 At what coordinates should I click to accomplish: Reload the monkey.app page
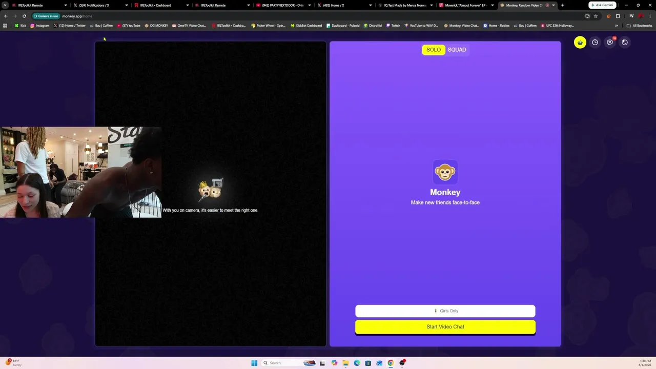24,16
